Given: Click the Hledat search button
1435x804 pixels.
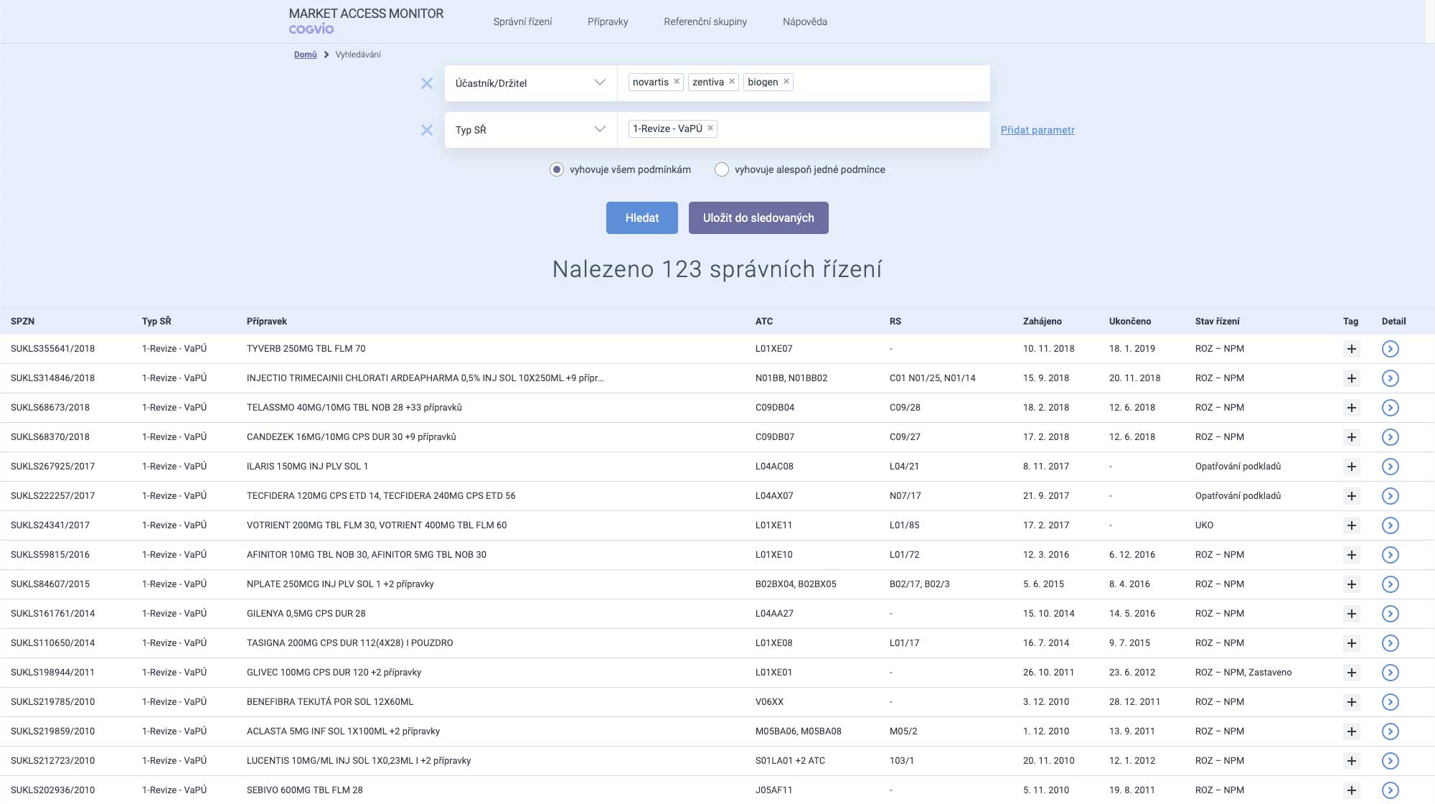Looking at the screenshot, I should [x=641, y=218].
